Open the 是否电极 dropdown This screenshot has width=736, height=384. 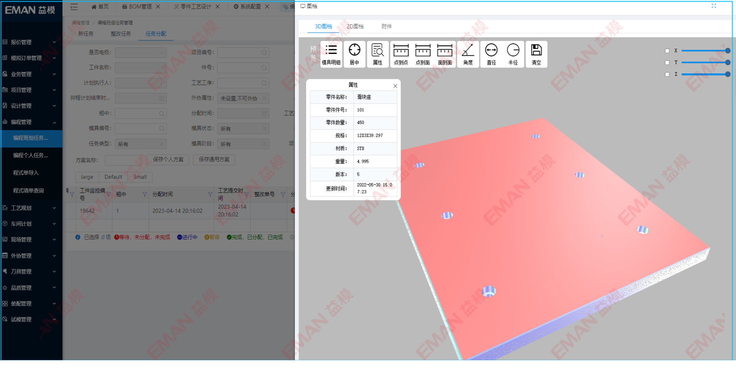[x=140, y=53]
